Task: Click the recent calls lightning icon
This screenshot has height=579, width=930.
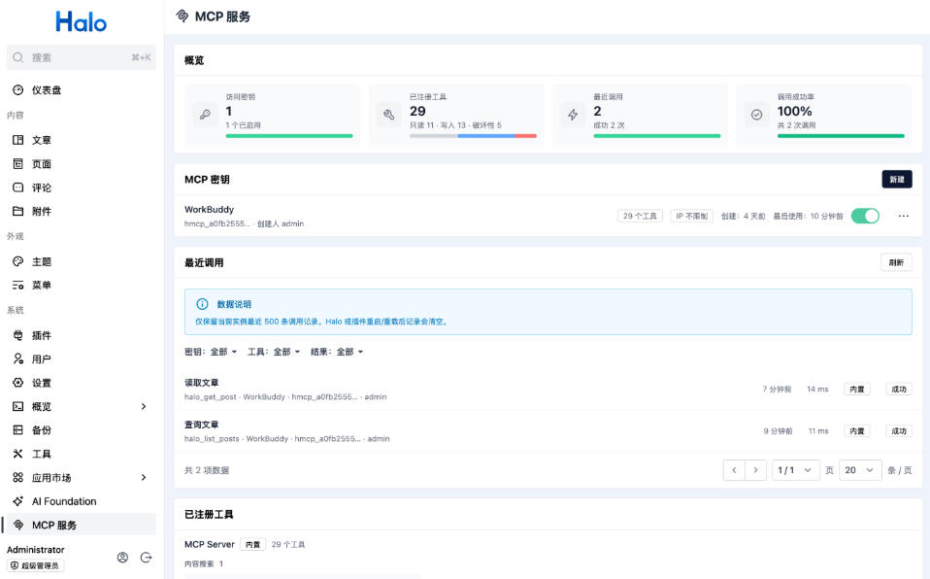Action: (x=573, y=115)
